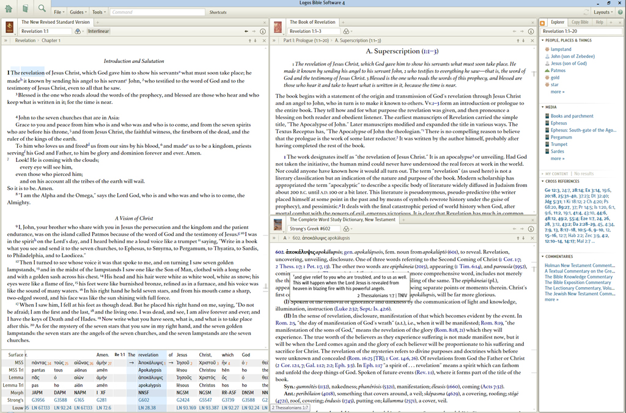Image resolution: width=626 pixels, height=413 pixels.
Task: Open Books and parchment media item
Action: click(x=572, y=115)
